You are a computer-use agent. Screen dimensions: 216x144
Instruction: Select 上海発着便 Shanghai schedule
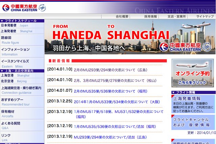22,31
